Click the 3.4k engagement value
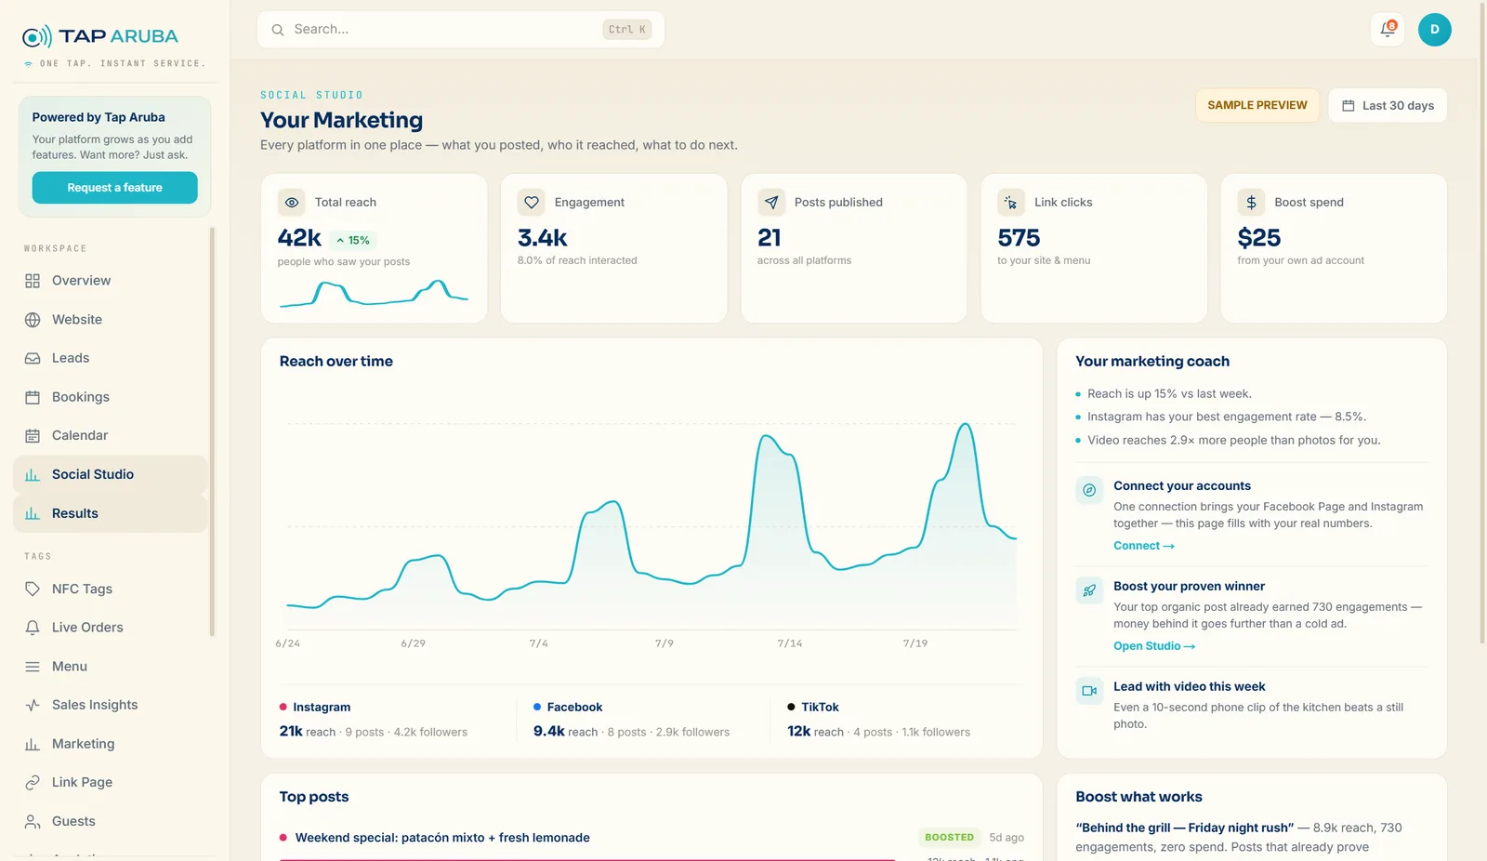This screenshot has height=861, width=1487. (x=542, y=238)
